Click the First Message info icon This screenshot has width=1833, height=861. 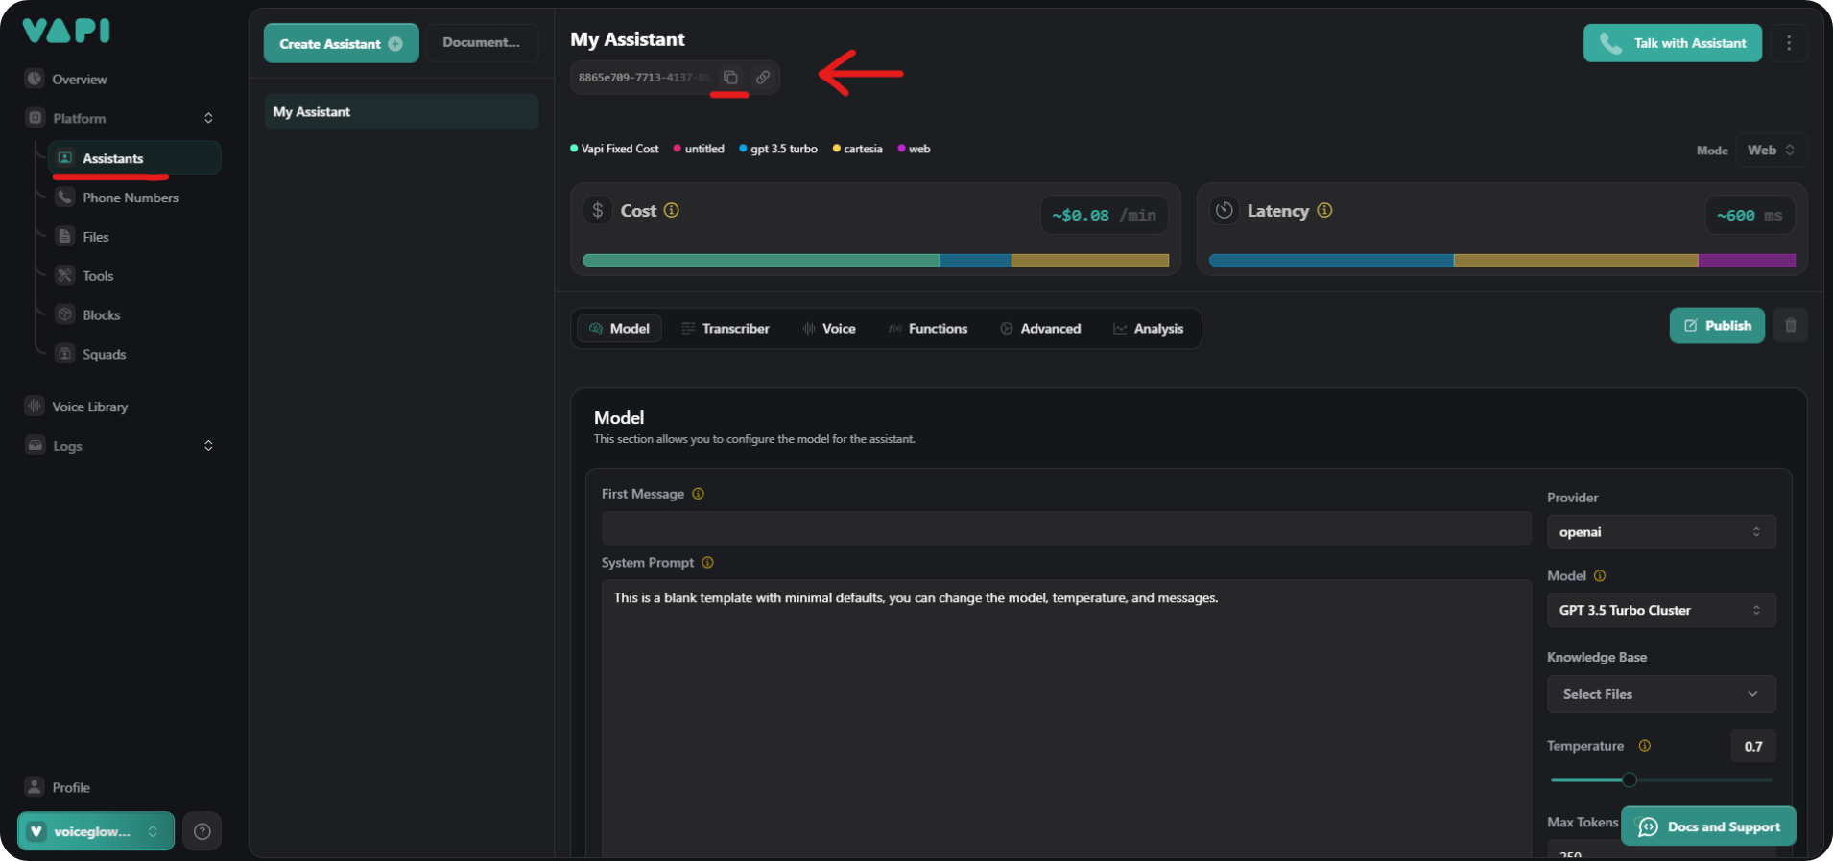699,494
